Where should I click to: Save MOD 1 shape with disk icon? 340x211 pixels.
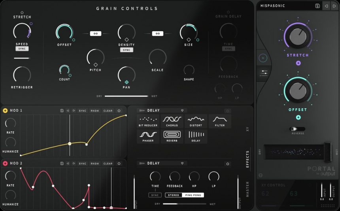coord(62,111)
